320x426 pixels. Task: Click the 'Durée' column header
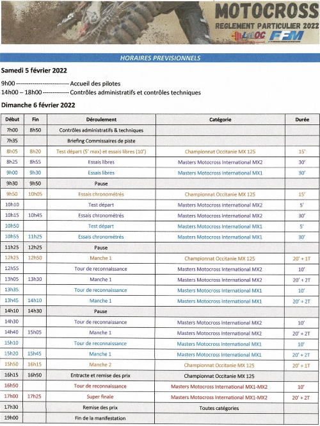(x=302, y=119)
